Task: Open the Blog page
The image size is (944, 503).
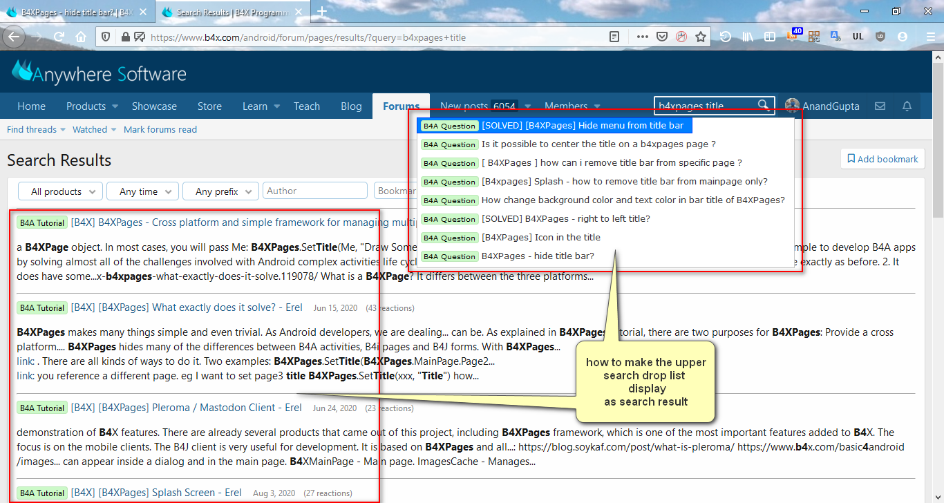Action: [351, 106]
